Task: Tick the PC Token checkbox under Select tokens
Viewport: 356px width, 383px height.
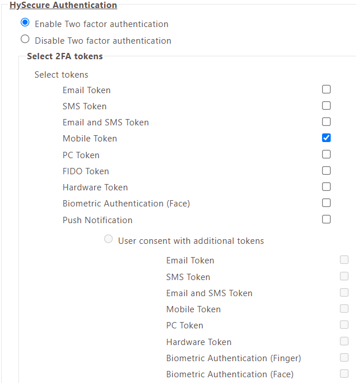Action: 326,154
